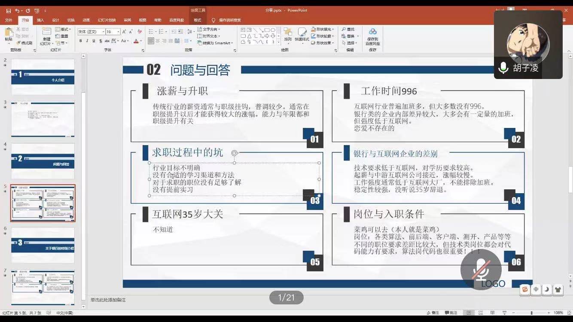Screen dimensions: 573x322
Task: Click the Format Painter tool
Action: pos(24,43)
